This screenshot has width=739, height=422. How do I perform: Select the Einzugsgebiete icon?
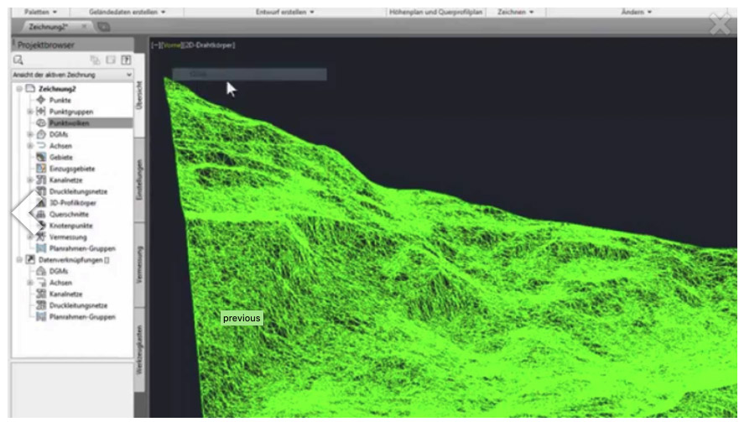click(41, 169)
